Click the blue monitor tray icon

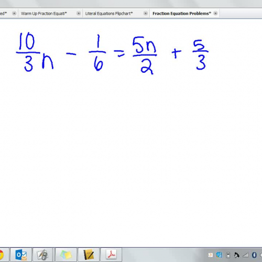[x=219, y=255]
